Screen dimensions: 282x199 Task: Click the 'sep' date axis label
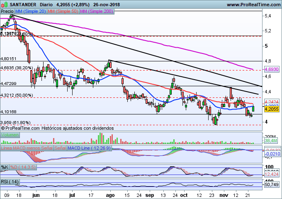pos(150,195)
